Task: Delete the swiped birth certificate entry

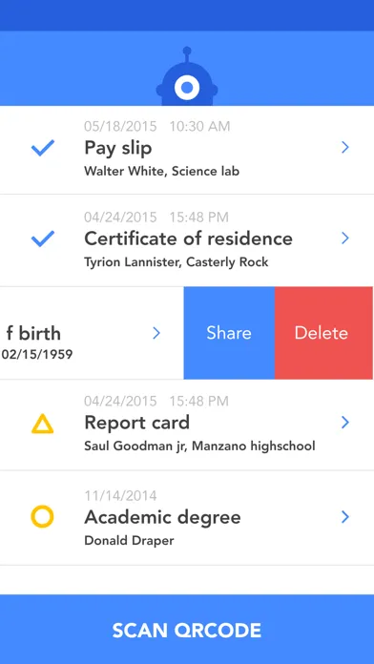Action: coord(324,333)
